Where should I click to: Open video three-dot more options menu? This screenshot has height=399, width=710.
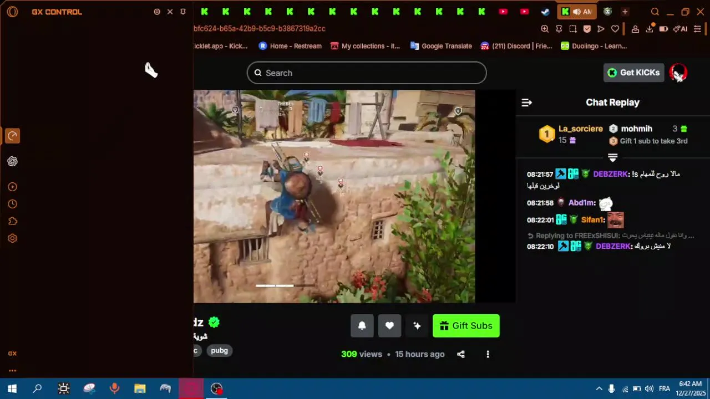click(x=488, y=354)
